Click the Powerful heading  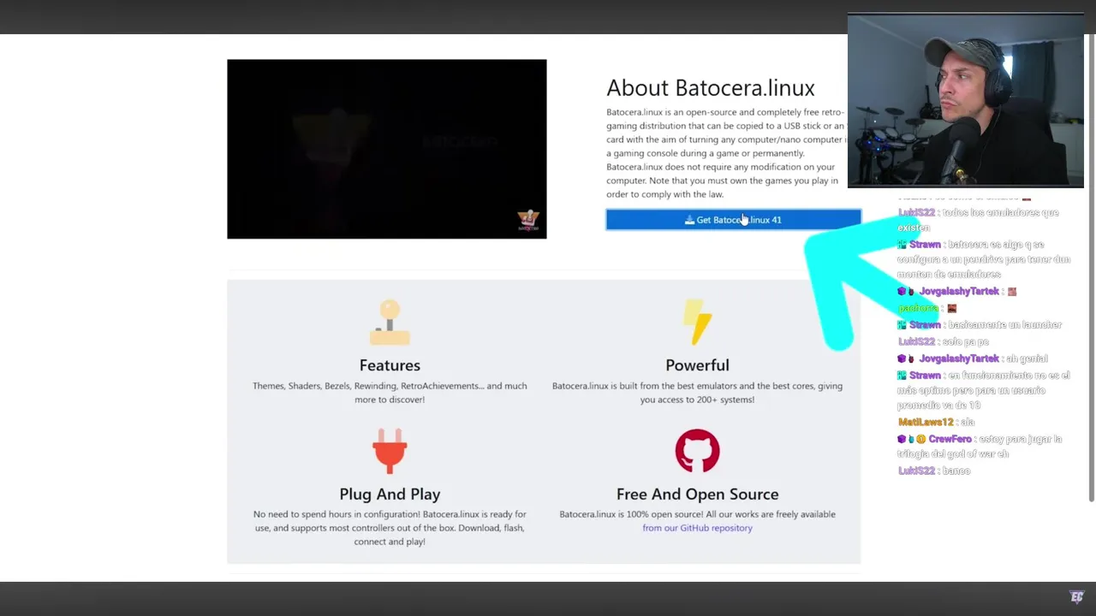(697, 365)
